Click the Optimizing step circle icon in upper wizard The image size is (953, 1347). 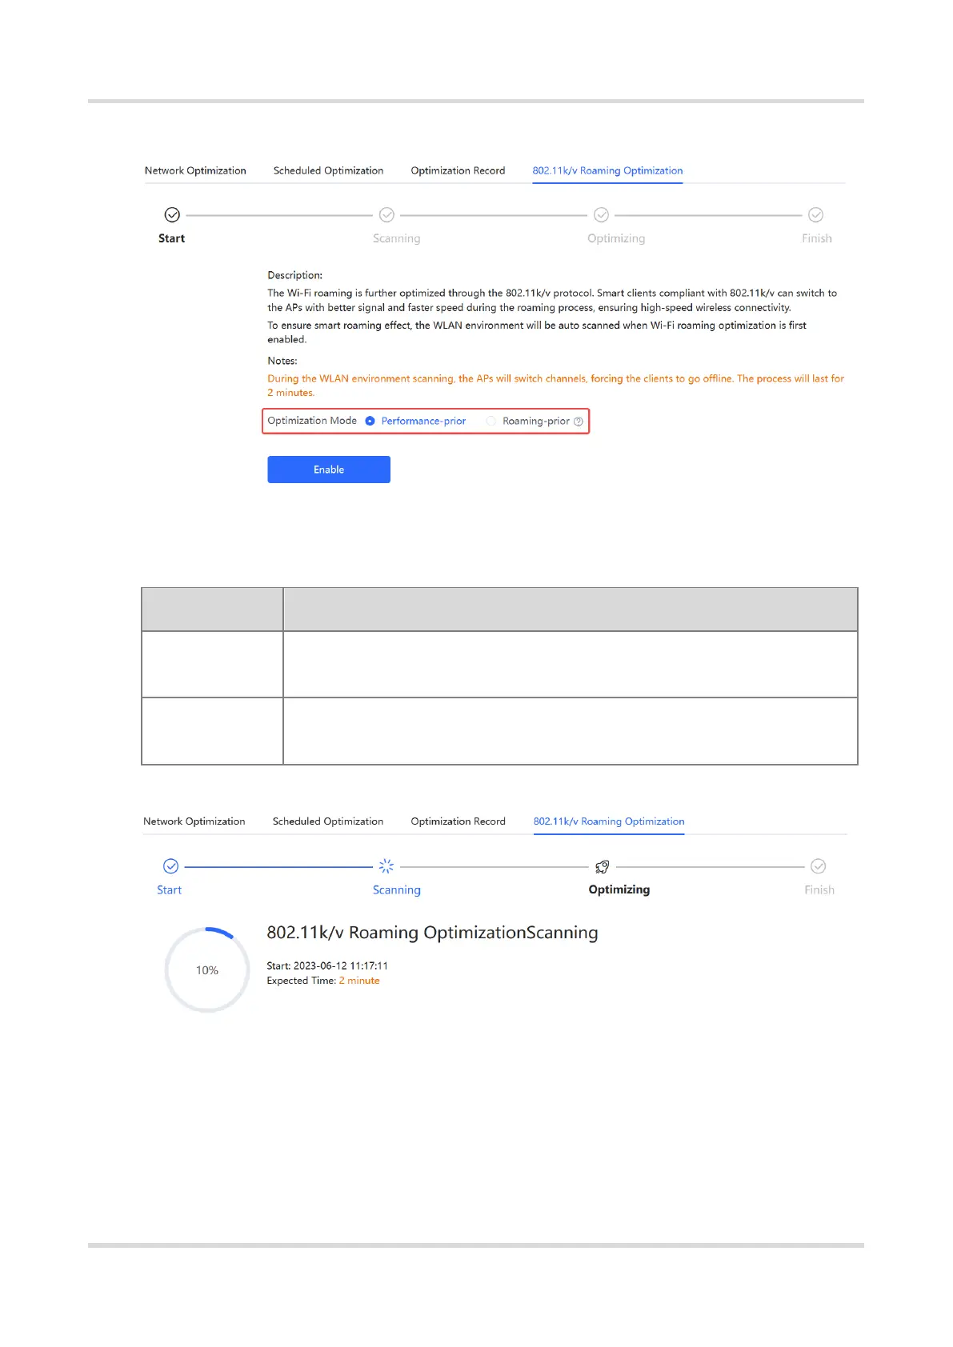click(601, 214)
